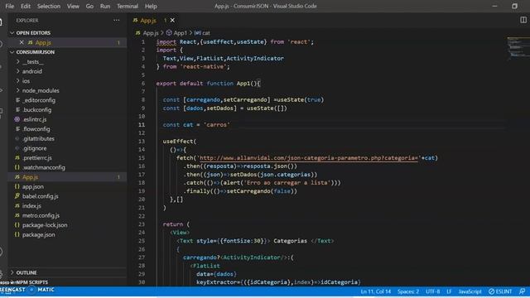
Task: Expand the NPM Scripts section
Action: click(68, 282)
